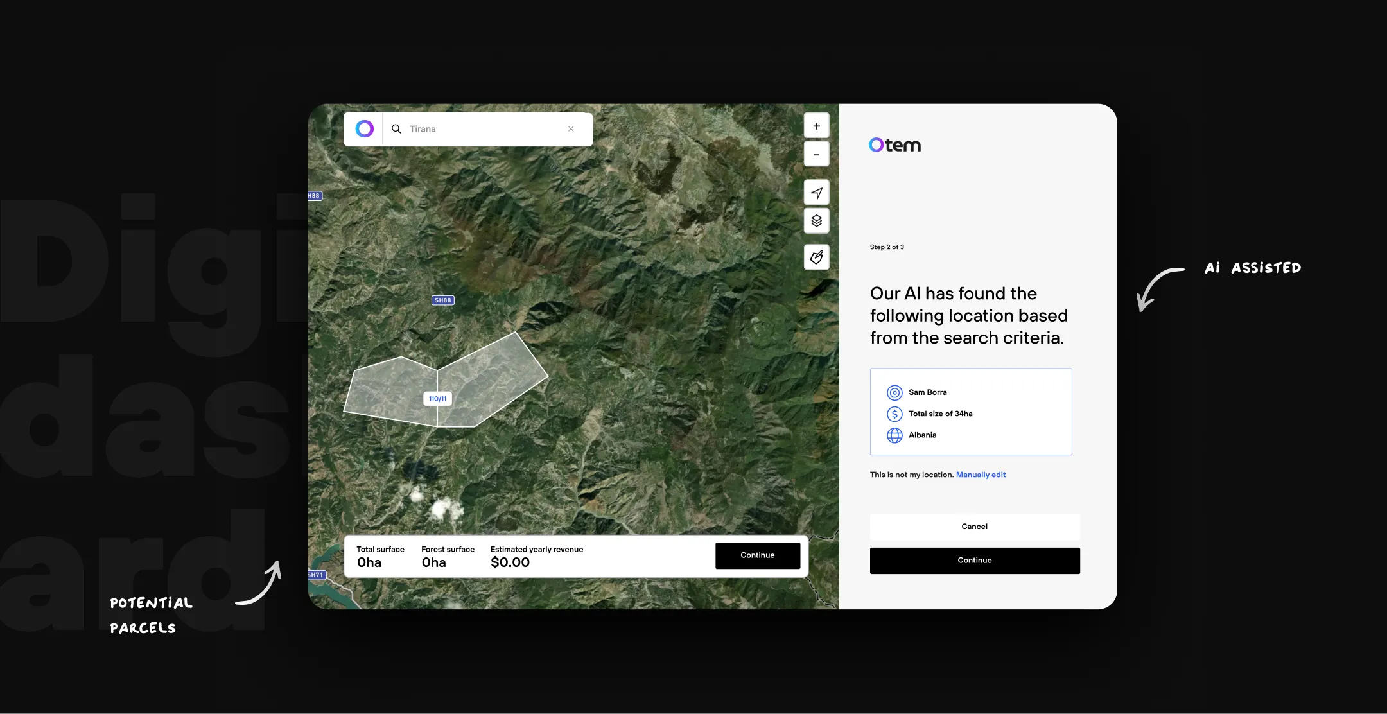Image resolution: width=1387 pixels, height=714 pixels.
Task: Open the Manually edit link
Action: pos(981,475)
